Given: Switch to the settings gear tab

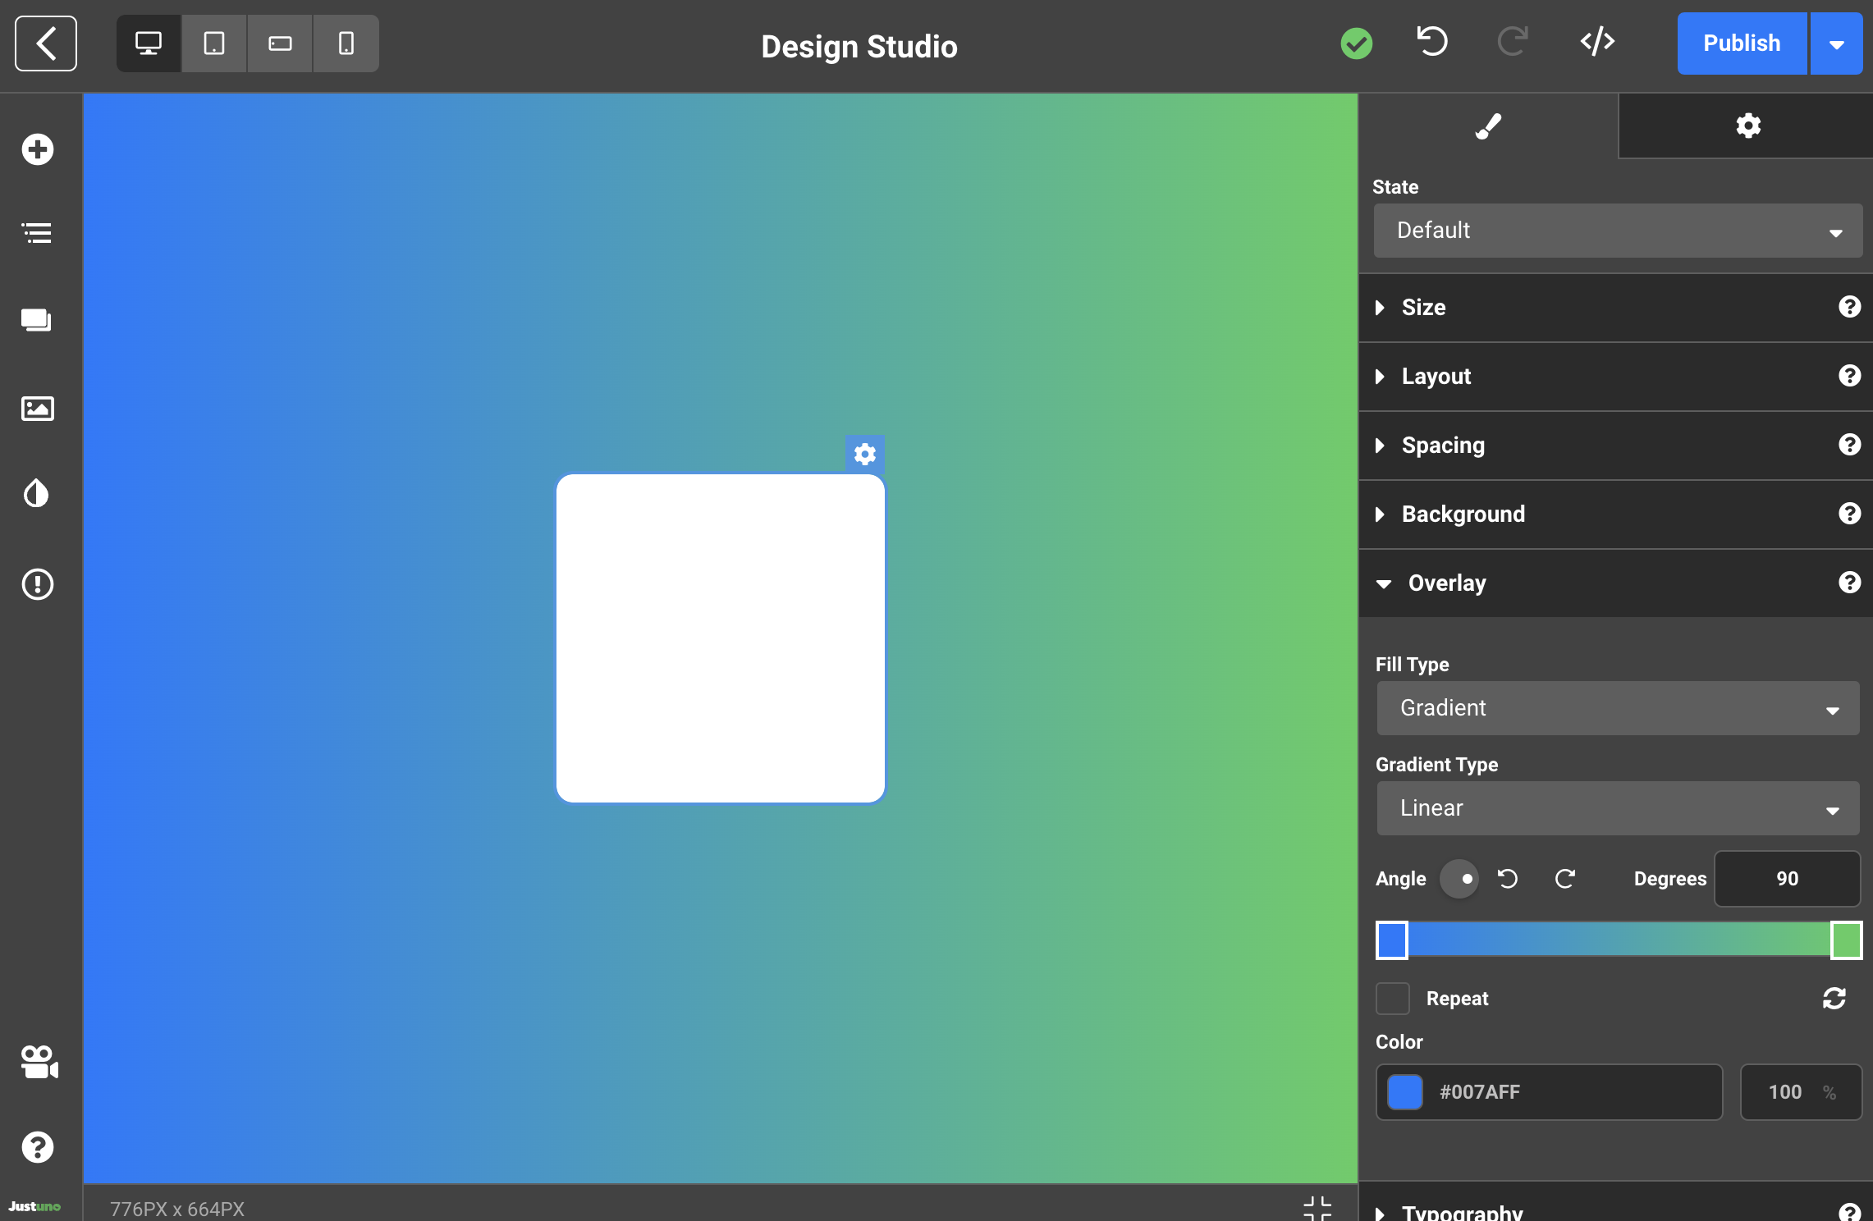Looking at the screenshot, I should [x=1747, y=126].
